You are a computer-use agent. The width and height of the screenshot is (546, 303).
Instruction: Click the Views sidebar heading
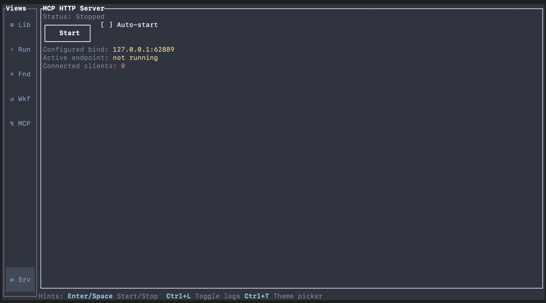point(16,9)
